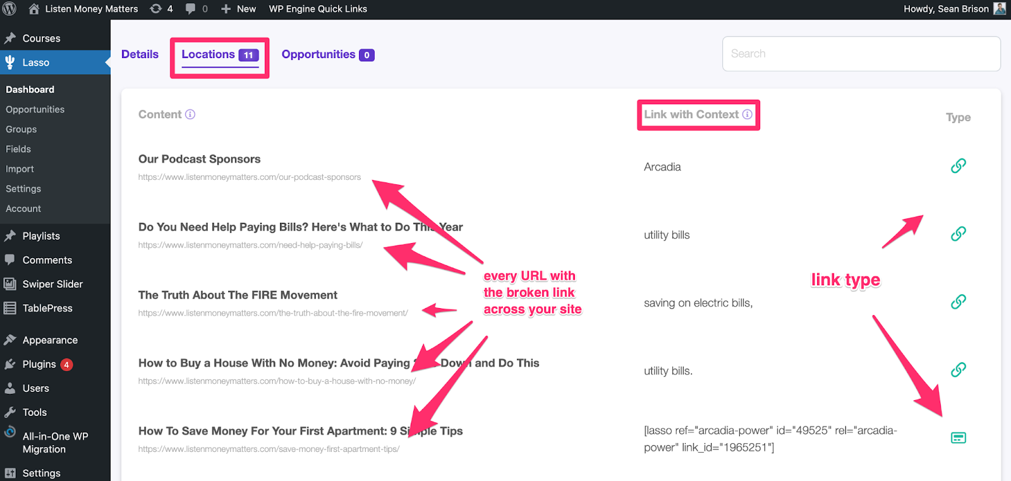The height and width of the screenshot is (481, 1011).
Task: Open the Listen Money Matters home icon
Action: [34, 9]
